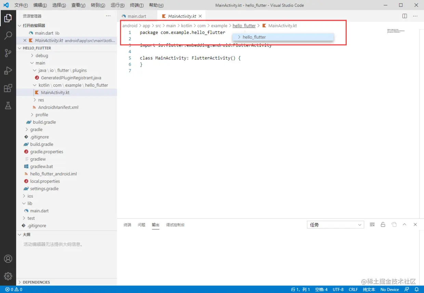Open Explorer more actions ellipsis
Screen dimensions: 424x293
108,16
